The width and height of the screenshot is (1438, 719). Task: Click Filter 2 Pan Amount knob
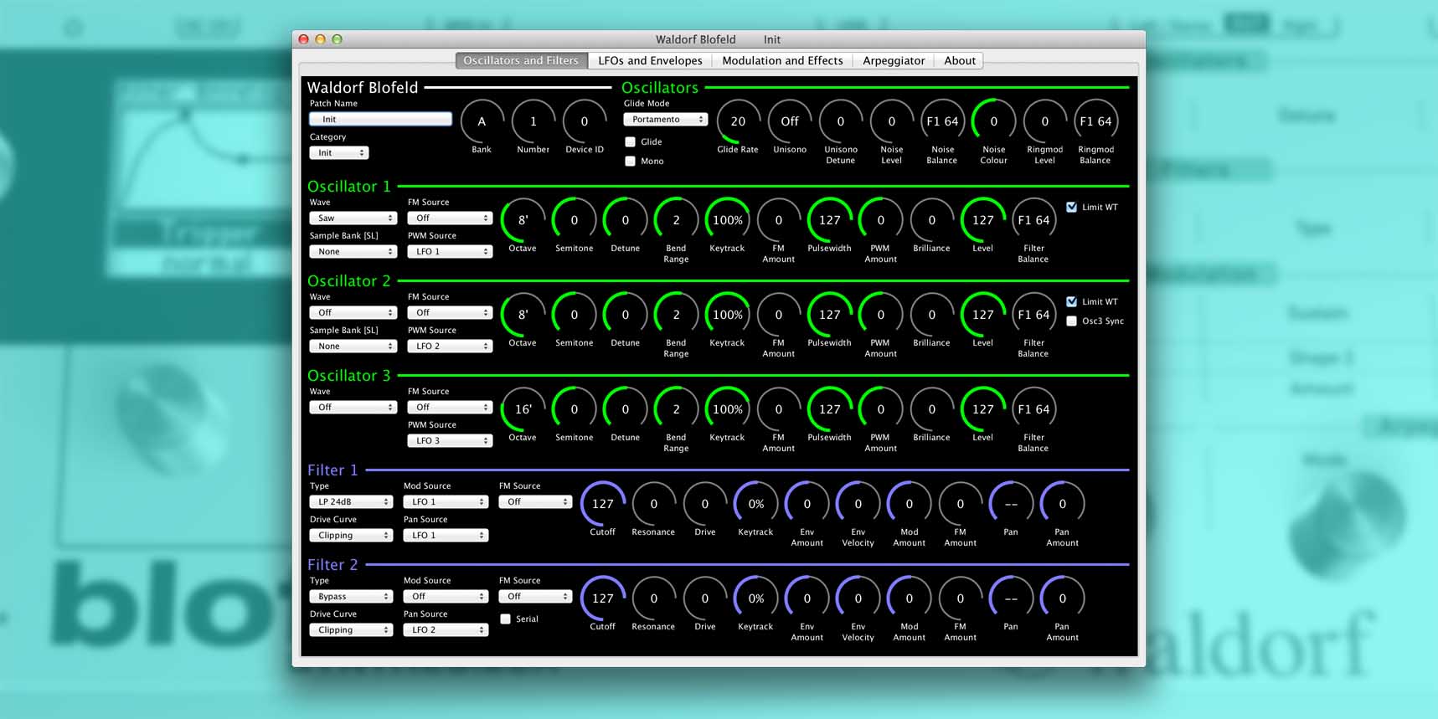pyautogui.click(x=1063, y=598)
